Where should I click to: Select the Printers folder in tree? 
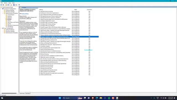pos(9,19)
